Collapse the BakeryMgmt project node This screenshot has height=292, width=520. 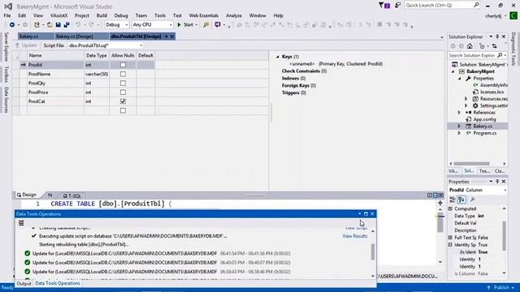tap(453, 71)
